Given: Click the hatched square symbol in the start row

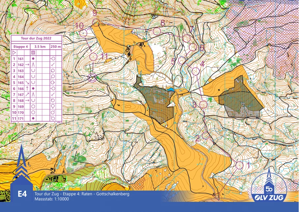Looking at the screenshot, I should click(x=33, y=53).
